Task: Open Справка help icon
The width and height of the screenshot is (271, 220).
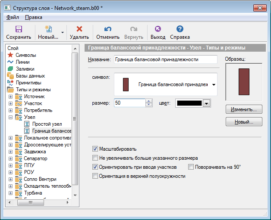Action: pos(180,29)
